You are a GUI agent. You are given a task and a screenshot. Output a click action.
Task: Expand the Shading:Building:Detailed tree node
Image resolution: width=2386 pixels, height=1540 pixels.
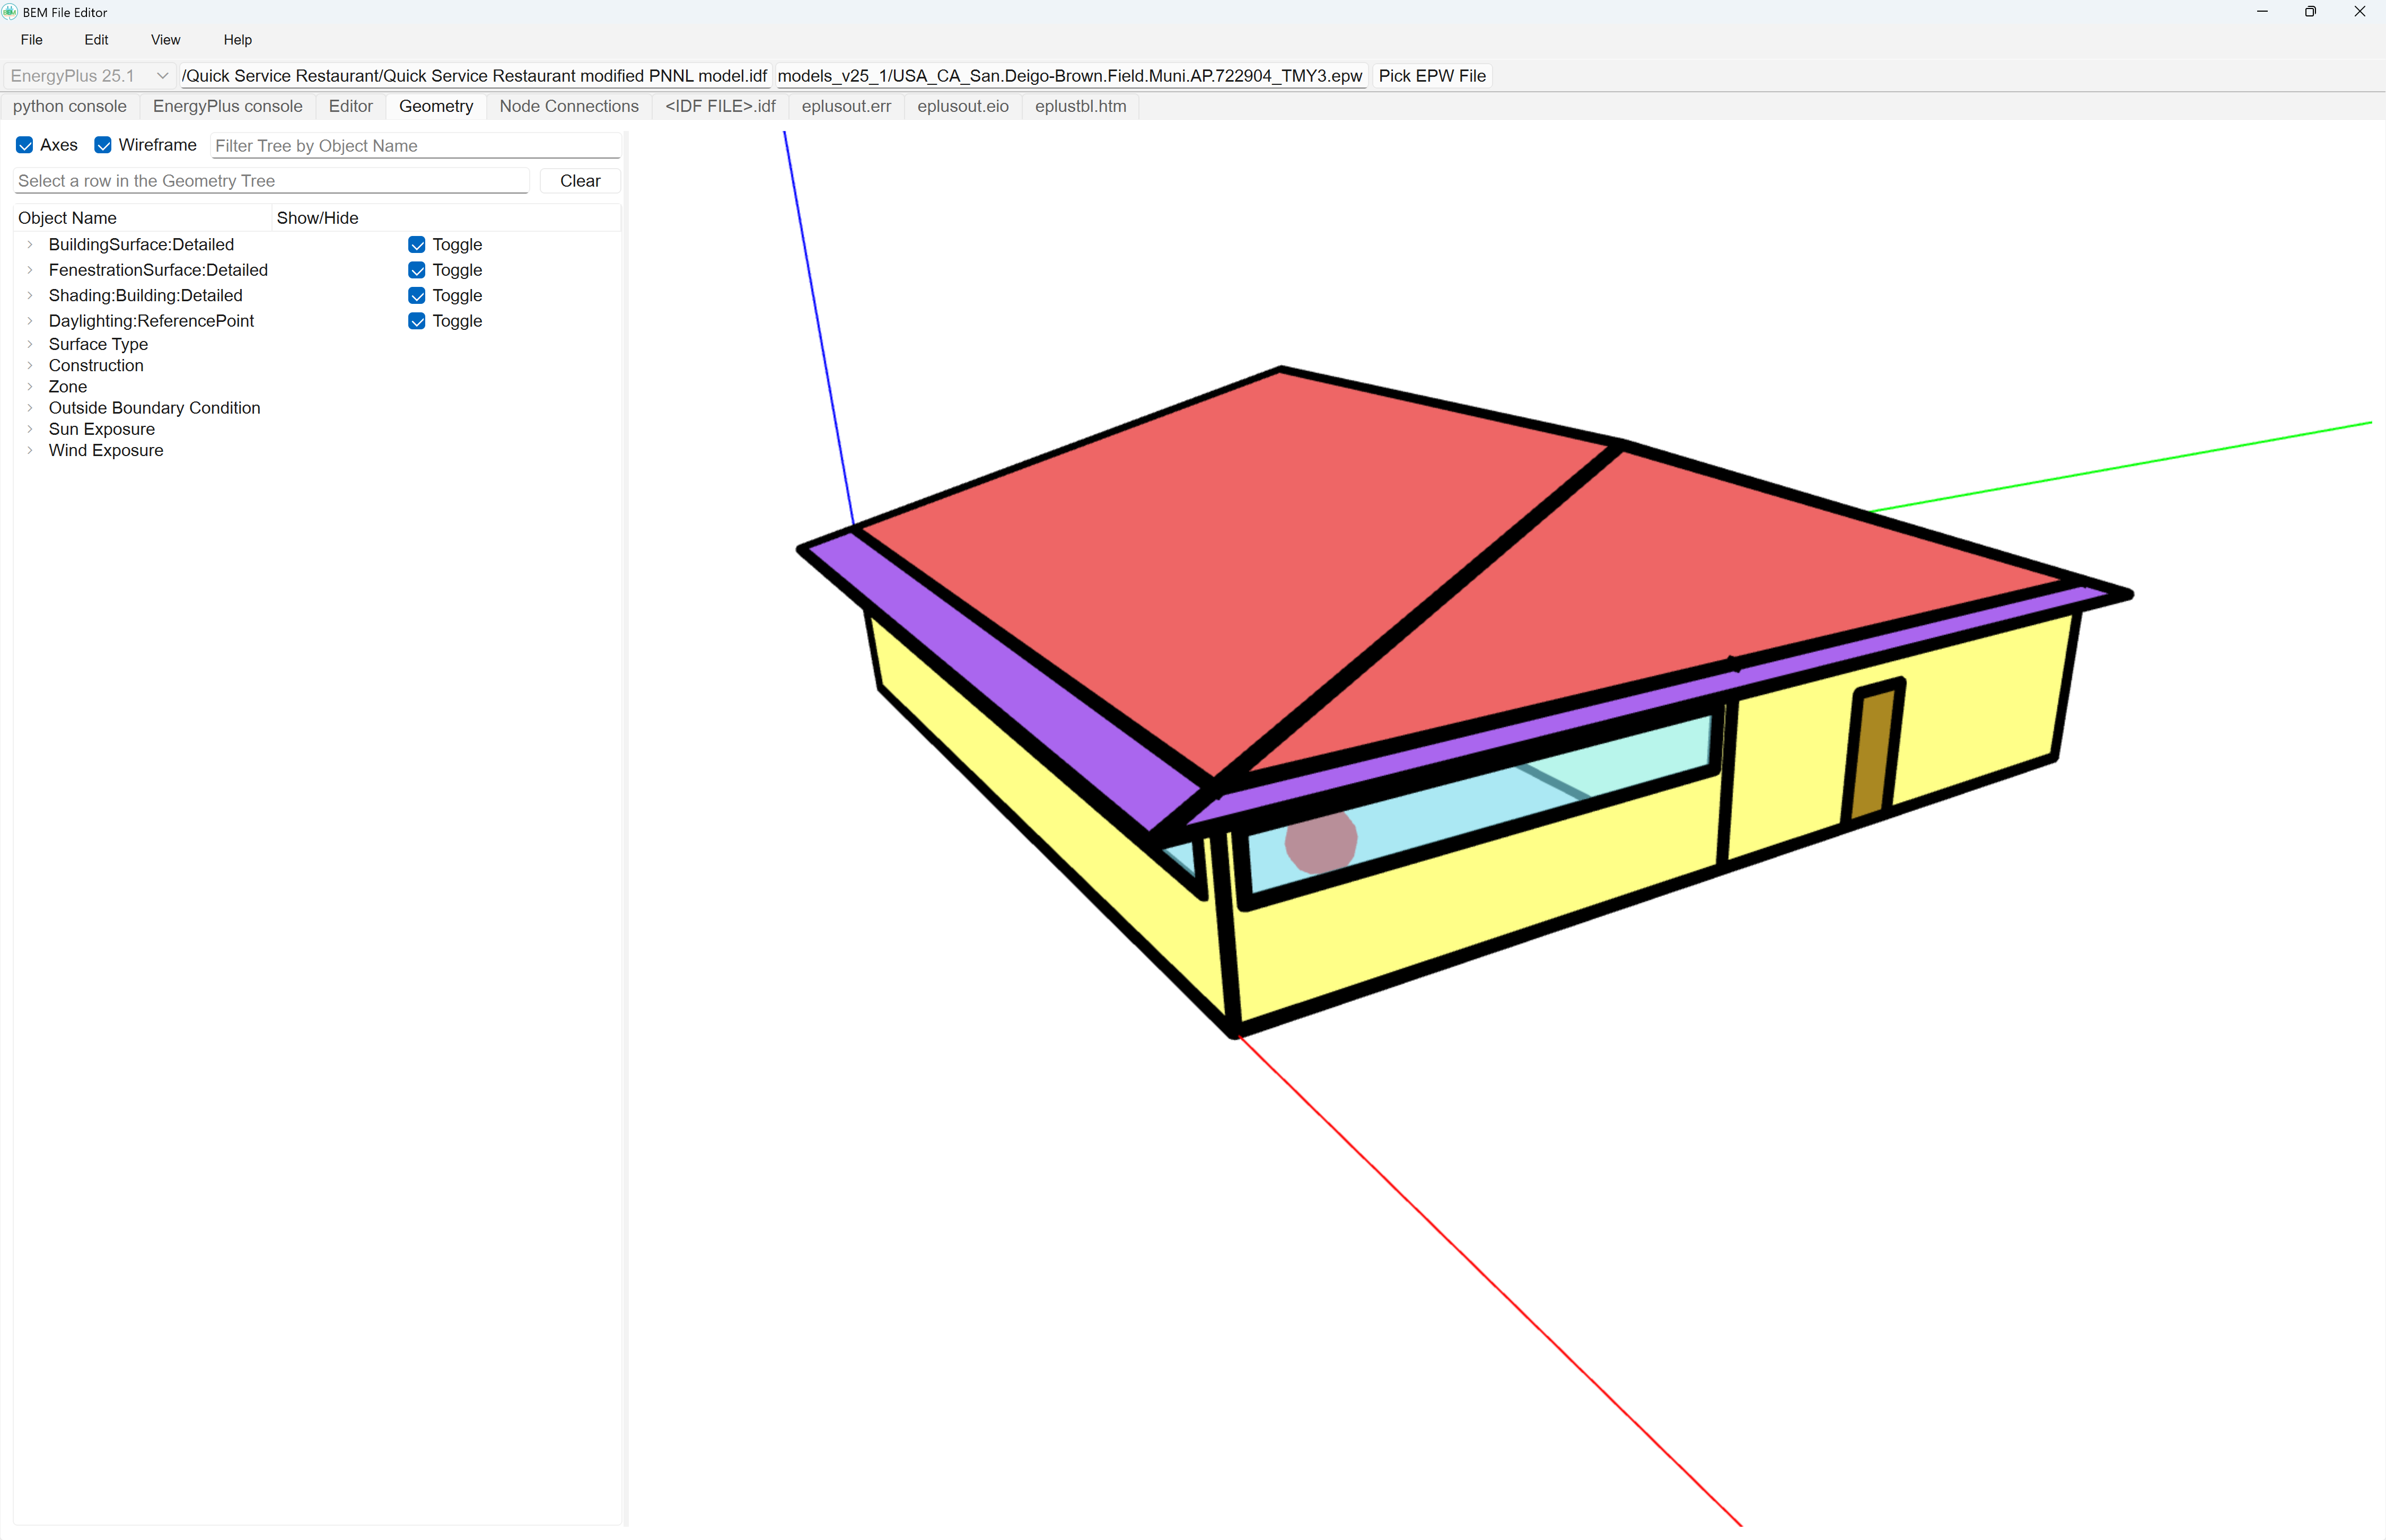(30, 296)
